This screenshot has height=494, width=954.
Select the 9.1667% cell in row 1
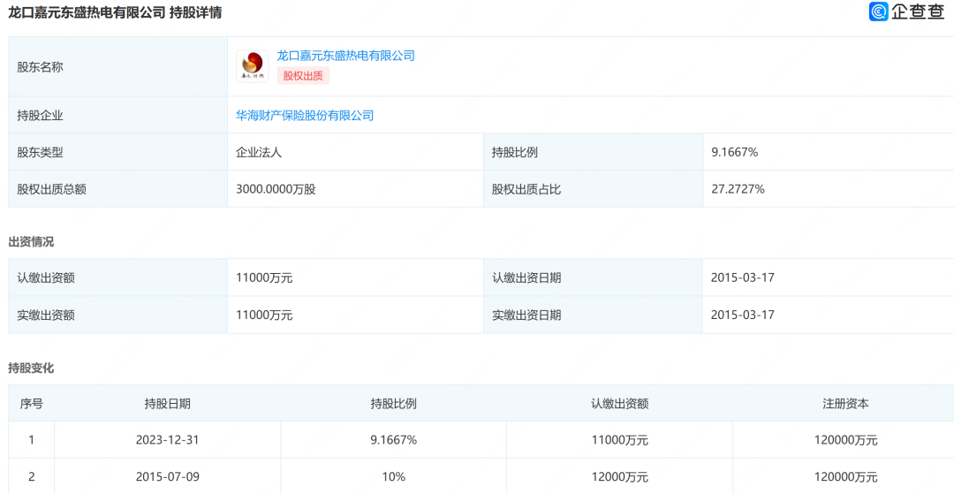point(394,440)
